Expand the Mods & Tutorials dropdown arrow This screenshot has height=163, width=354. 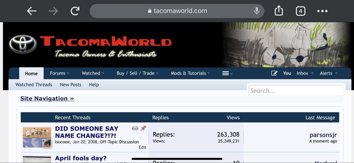coord(209,74)
